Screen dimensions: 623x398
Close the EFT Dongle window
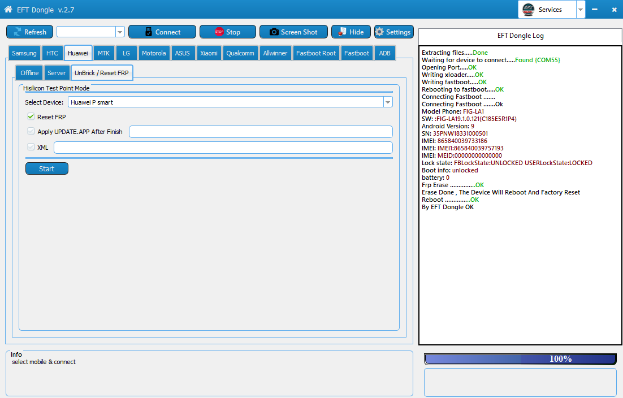pos(614,10)
